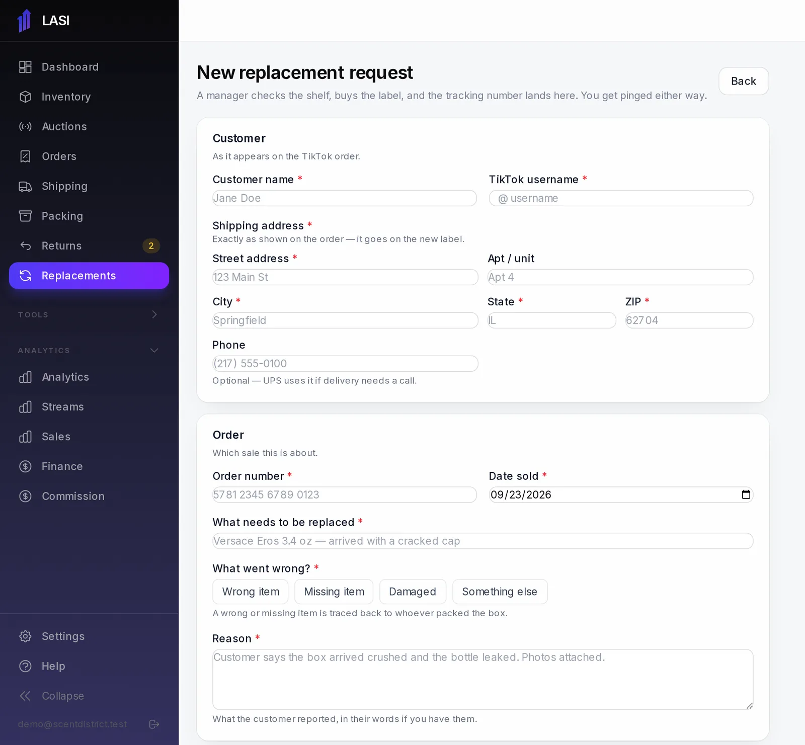Click the Orders receipt icon
805x745 pixels.
[x=25, y=156]
